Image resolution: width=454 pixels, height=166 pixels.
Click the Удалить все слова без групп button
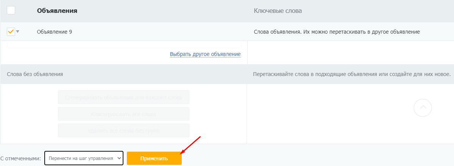pyautogui.click(x=124, y=130)
